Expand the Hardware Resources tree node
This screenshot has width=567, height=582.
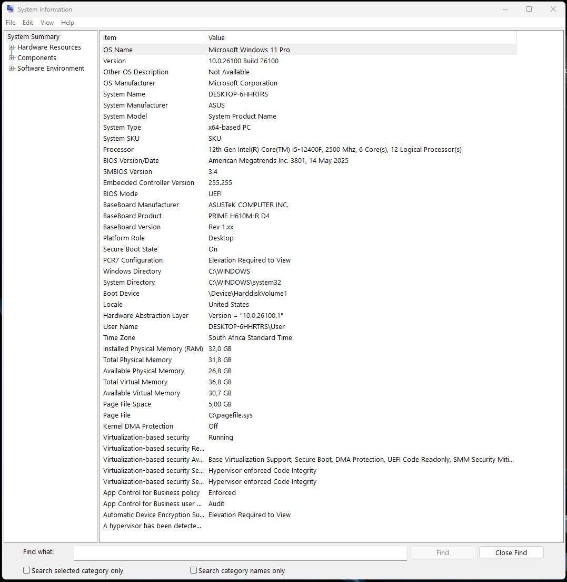click(11, 47)
